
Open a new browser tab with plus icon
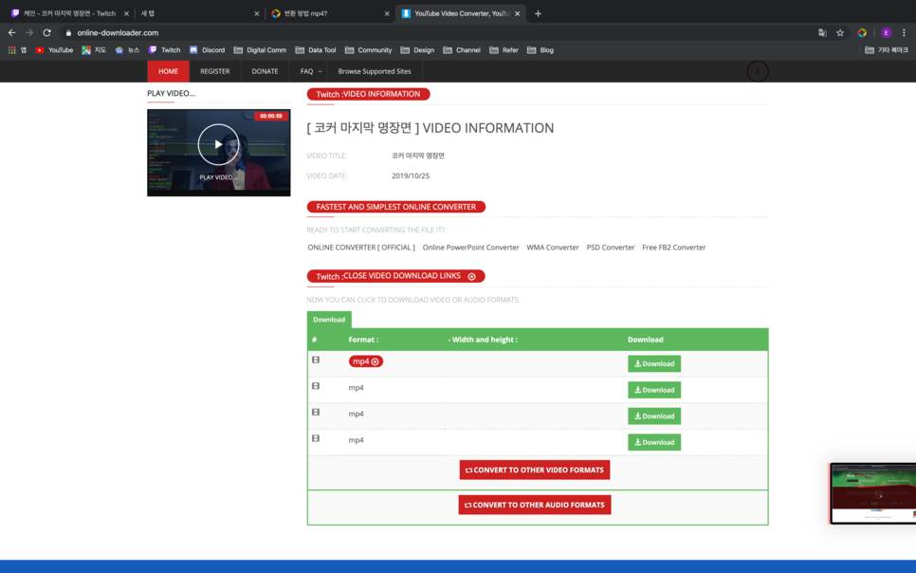538,13
